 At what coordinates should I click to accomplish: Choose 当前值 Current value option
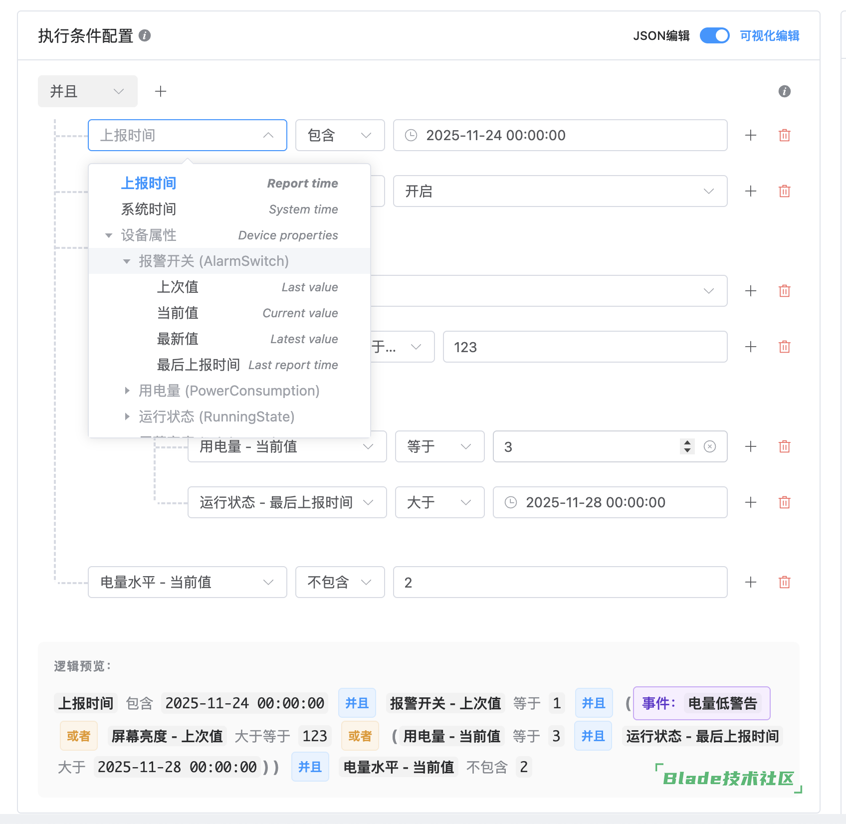click(178, 313)
